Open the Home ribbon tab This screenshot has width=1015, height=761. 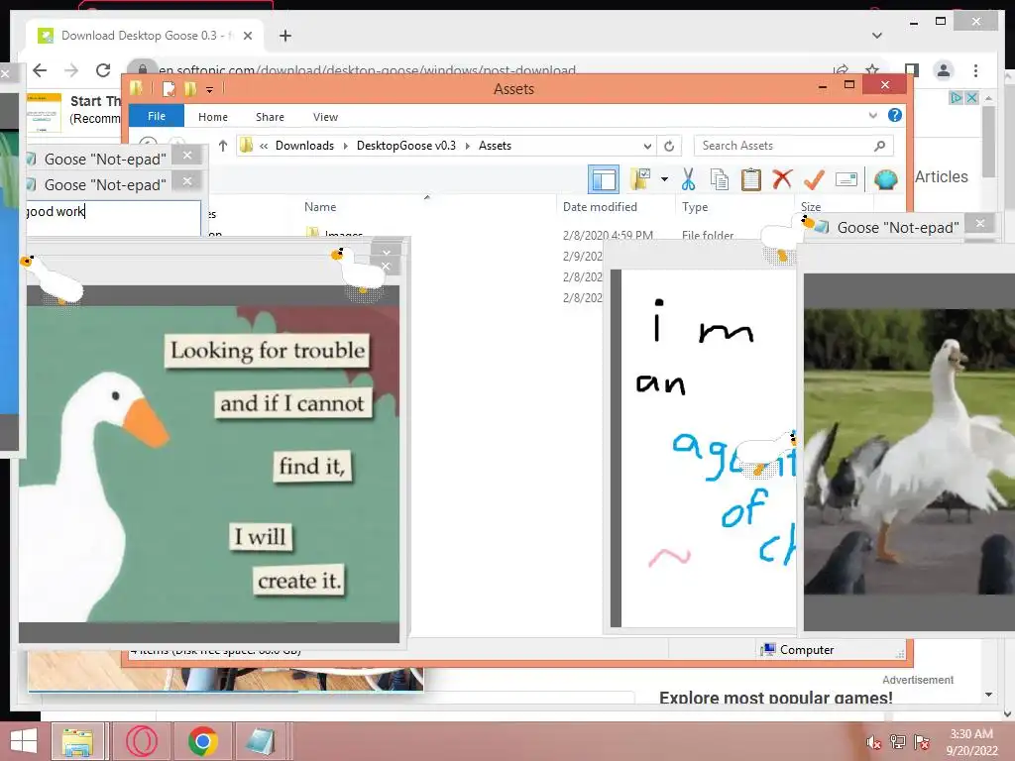click(x=213, y=117)
